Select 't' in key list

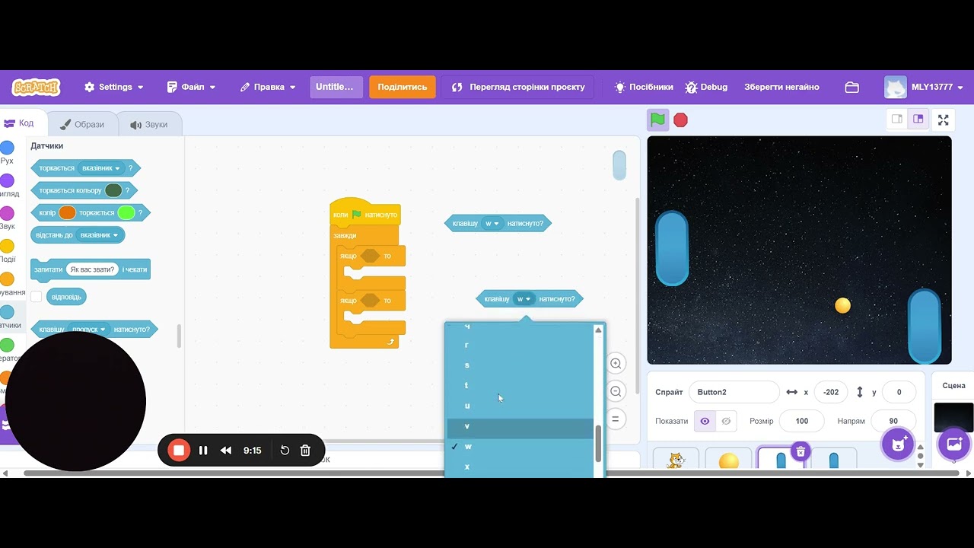coord(520,385)
